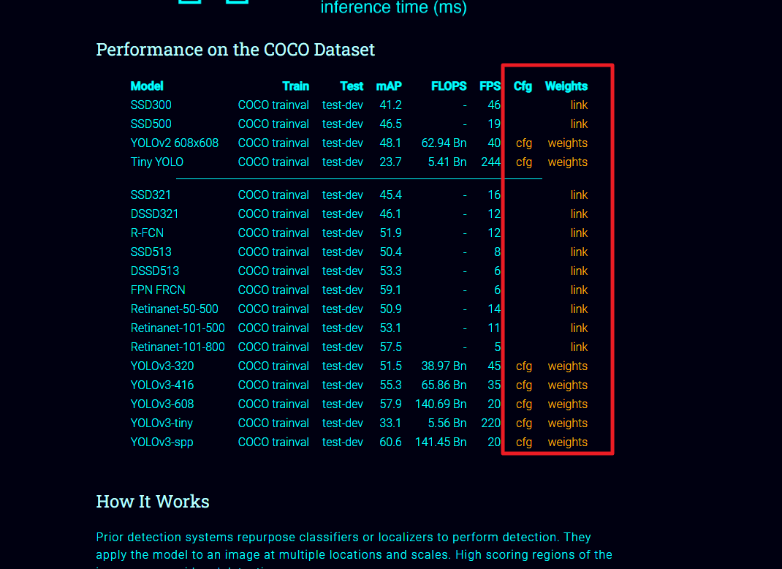Viewport: 782px width, 569px height.
Task: Download weights for YOLOv3-spp
Action: click(568, 442)
